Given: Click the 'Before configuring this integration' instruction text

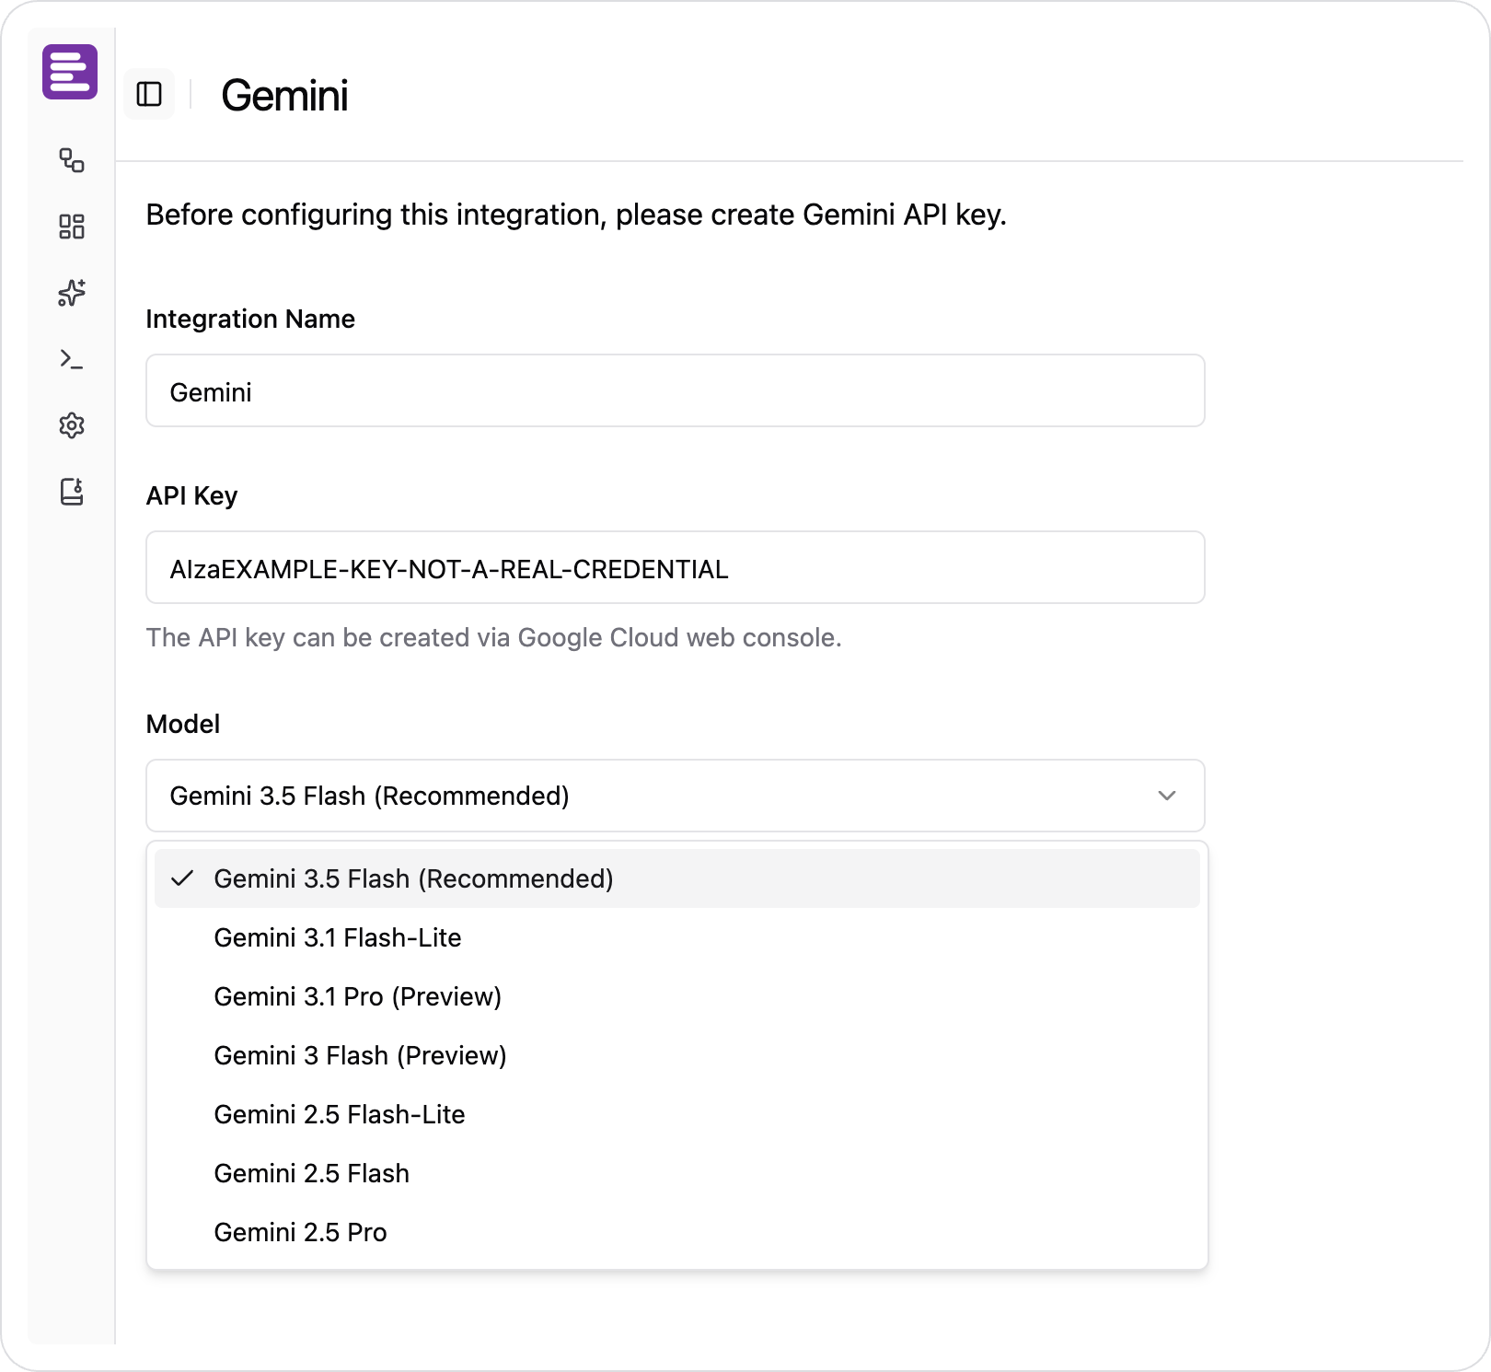Looking at the screenshot, I should [576, 215].
